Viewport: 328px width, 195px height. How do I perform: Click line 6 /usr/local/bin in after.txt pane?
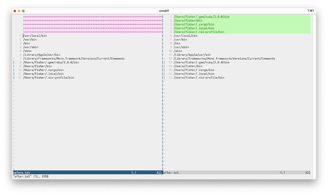pyautogui.click(x=185, y=36)
